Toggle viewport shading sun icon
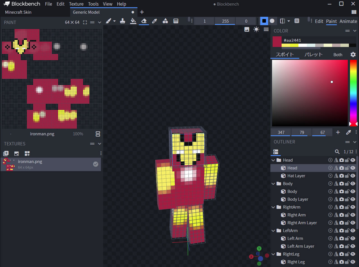 [256, 29]
